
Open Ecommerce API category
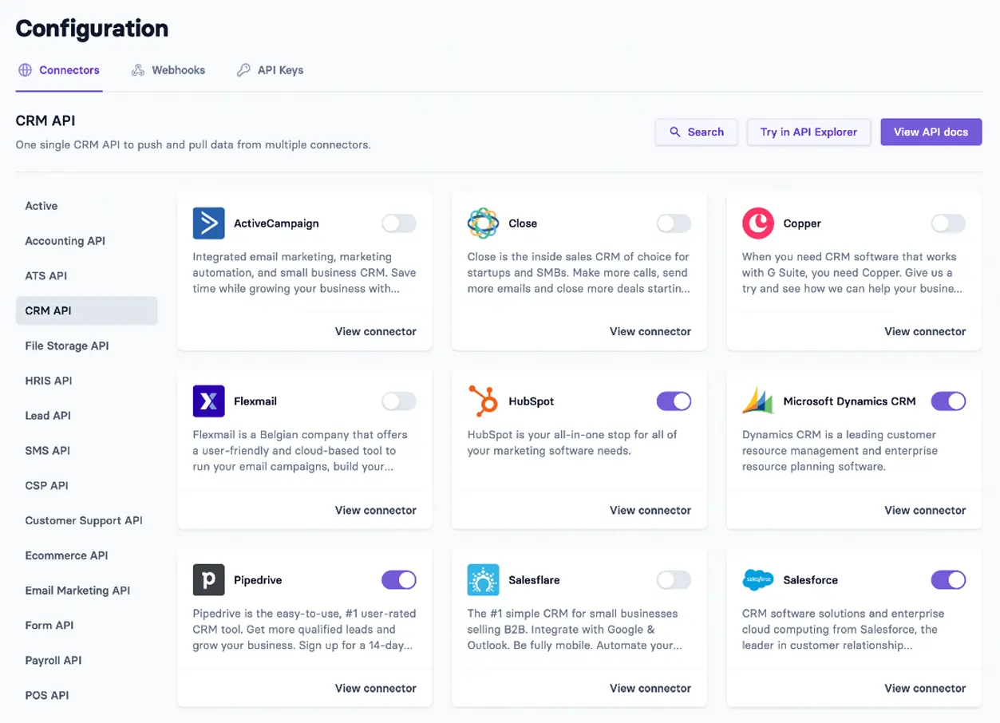(86, 555)
